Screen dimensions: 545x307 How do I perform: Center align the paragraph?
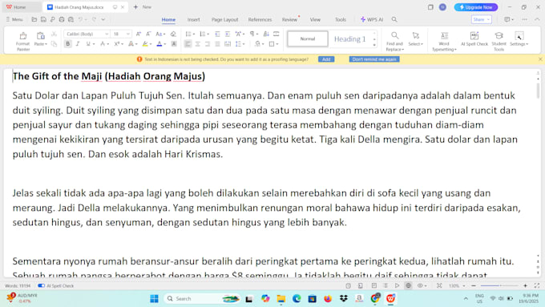point(197,44)
